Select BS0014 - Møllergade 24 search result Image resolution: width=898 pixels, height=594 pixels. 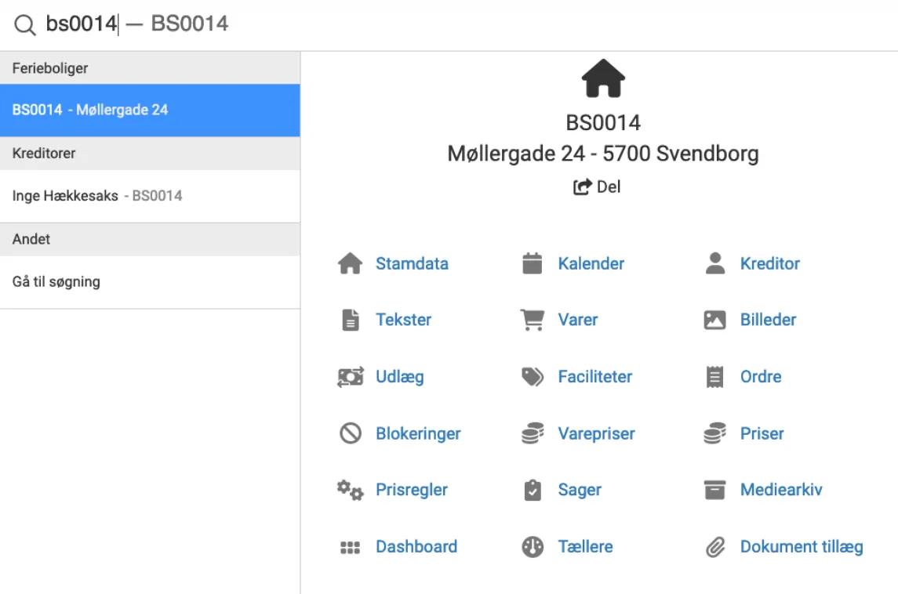click(x=149, y=110)
